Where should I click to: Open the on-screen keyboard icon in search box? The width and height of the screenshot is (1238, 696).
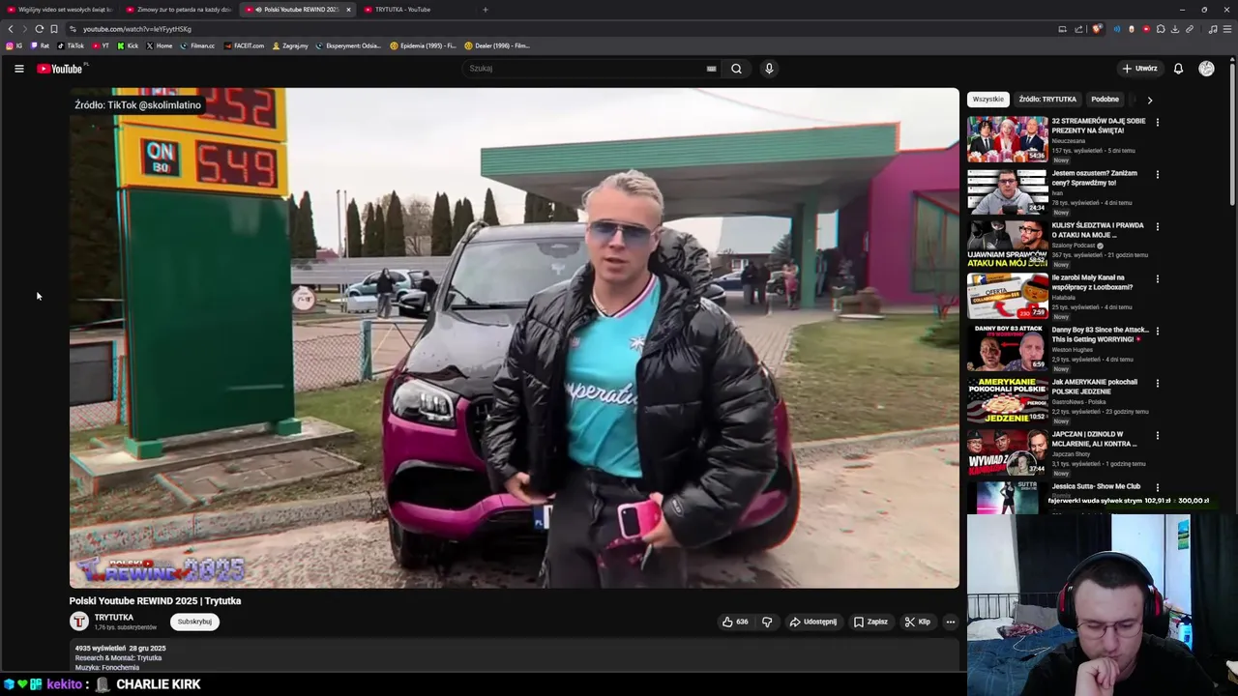pos(711,69)
